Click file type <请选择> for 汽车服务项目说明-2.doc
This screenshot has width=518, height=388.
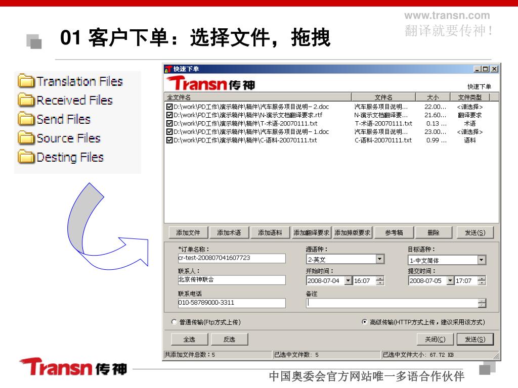tap(470, 107)
